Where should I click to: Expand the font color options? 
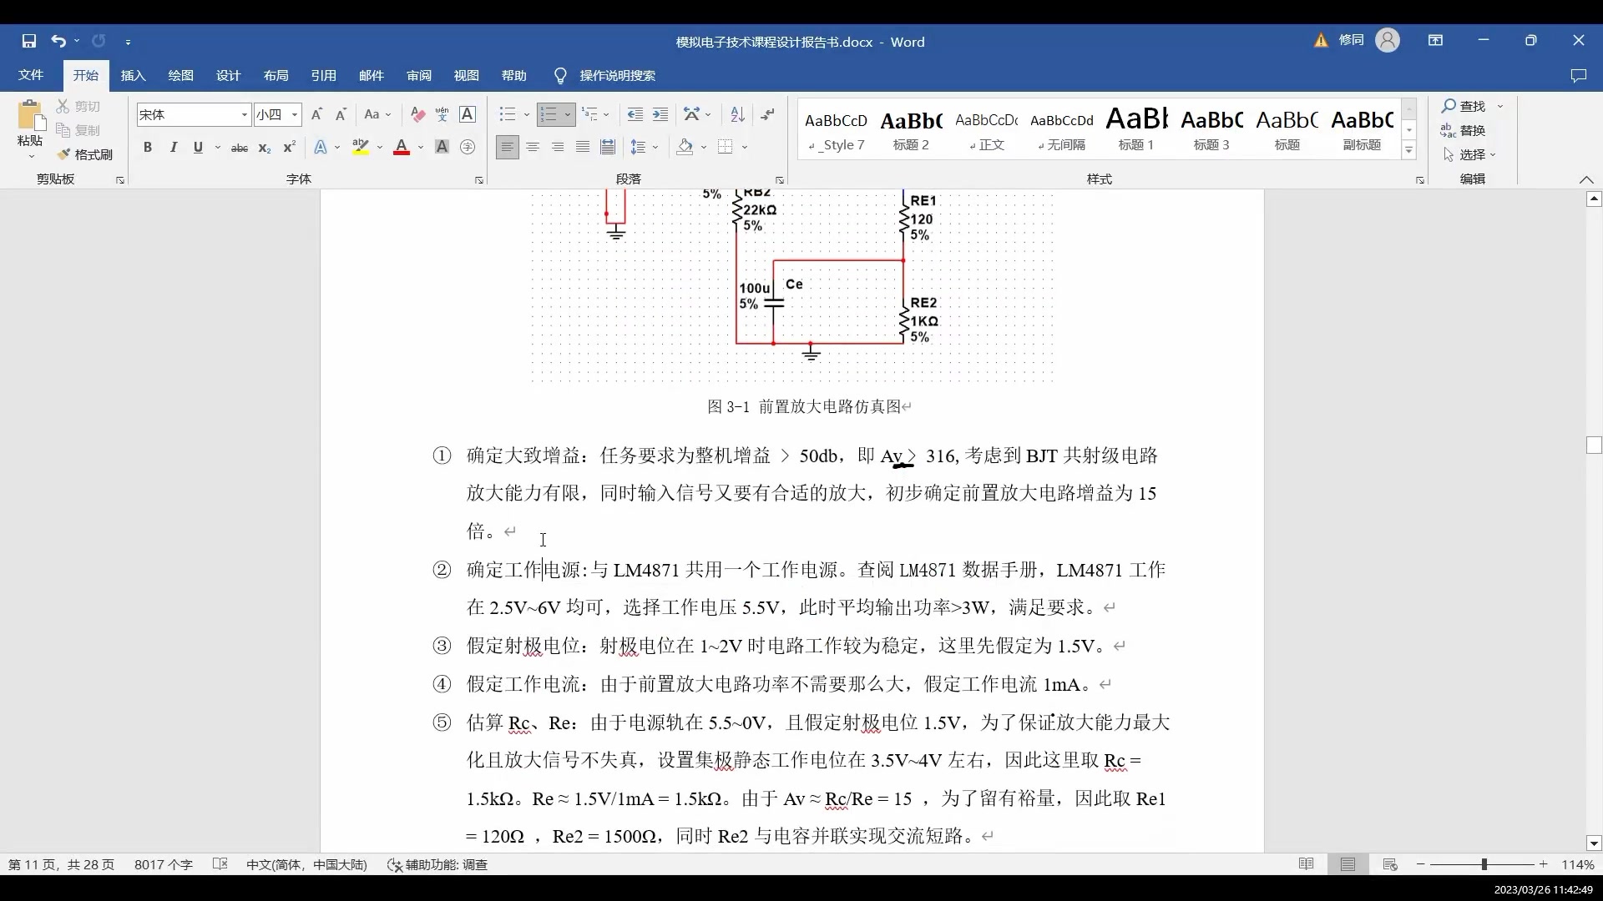[x=421, y=148]
